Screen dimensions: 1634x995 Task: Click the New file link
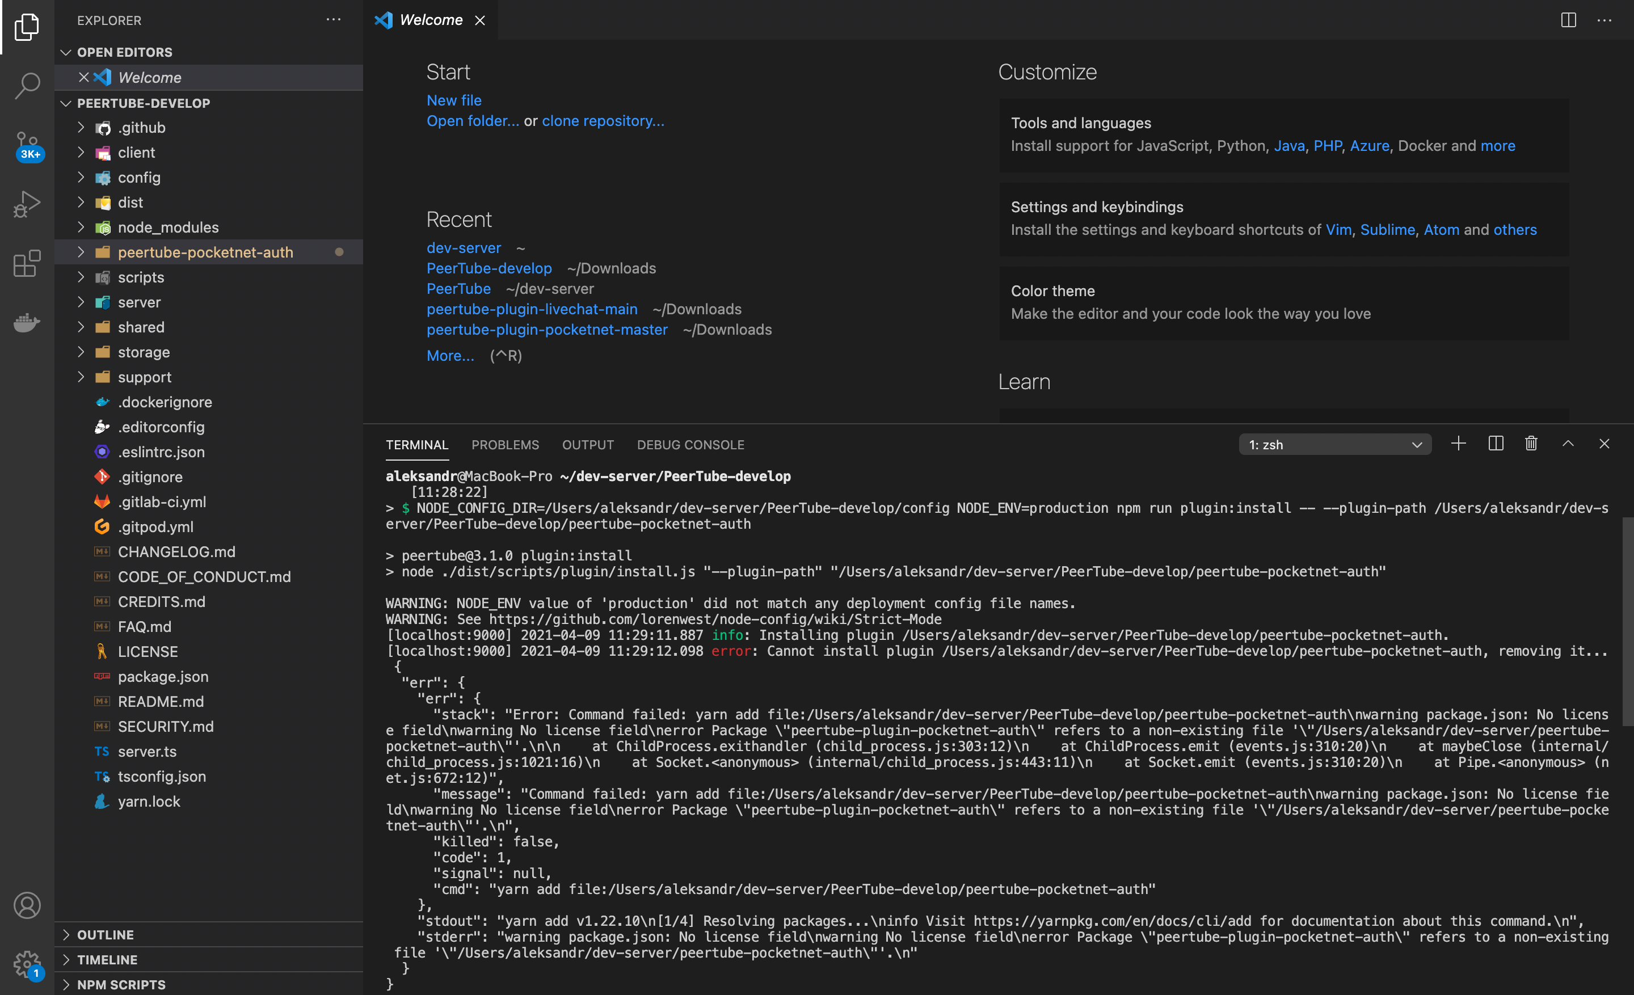(453, 100)
